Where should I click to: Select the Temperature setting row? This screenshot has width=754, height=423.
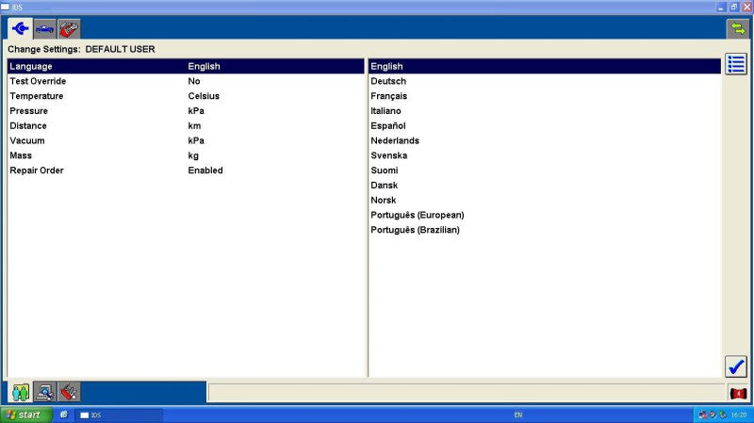coord(186,96)
